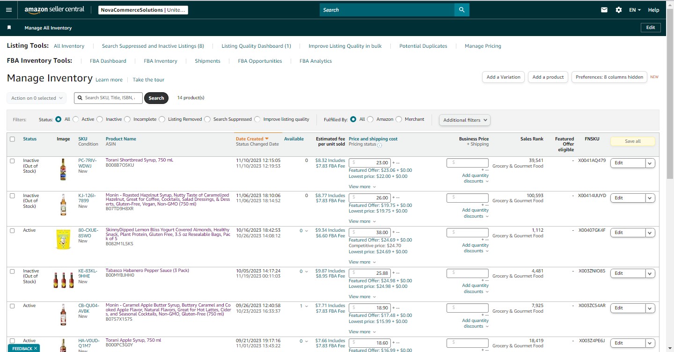Check the Tabasco Habanero Pepper Sauce checkbox
This screenshot has width=674, height=352.
(x=12, y=271)
